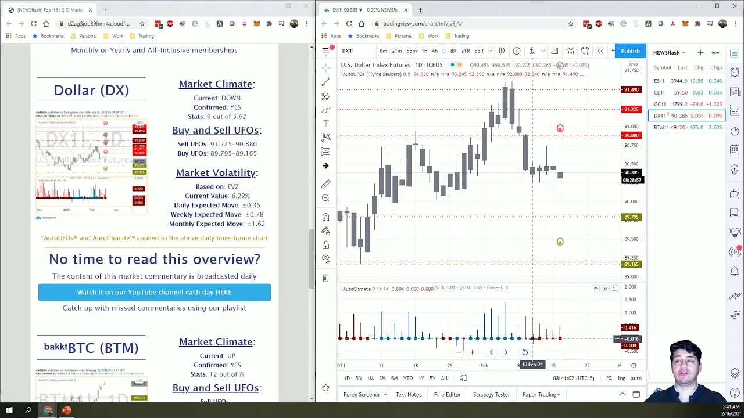Select BTM1! row in watchlist

pos(688,127)
